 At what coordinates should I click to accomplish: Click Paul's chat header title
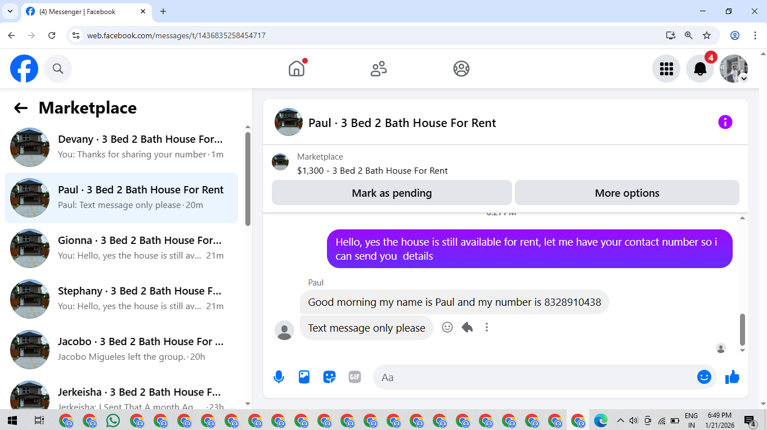(402, 123)
